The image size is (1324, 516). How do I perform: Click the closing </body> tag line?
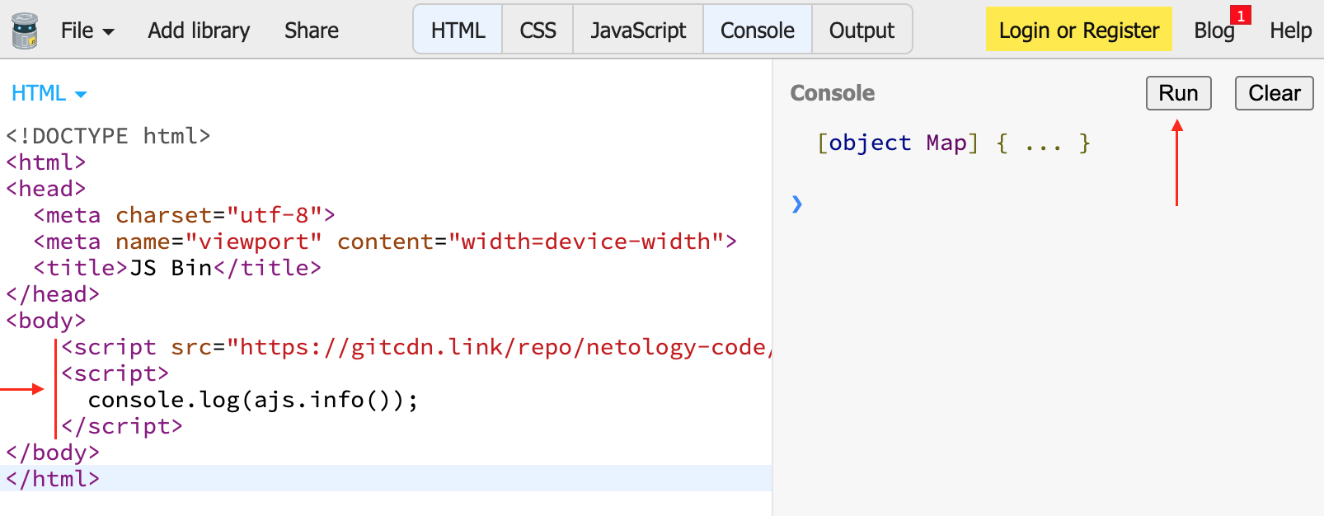53,453
